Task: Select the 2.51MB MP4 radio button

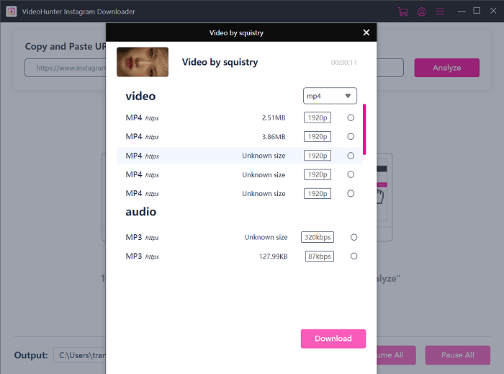Action: [x=351, y=117]
